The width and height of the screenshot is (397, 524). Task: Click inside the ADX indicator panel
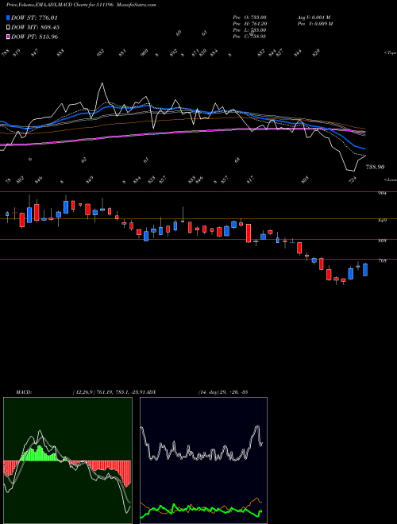[x=203, y=460]
